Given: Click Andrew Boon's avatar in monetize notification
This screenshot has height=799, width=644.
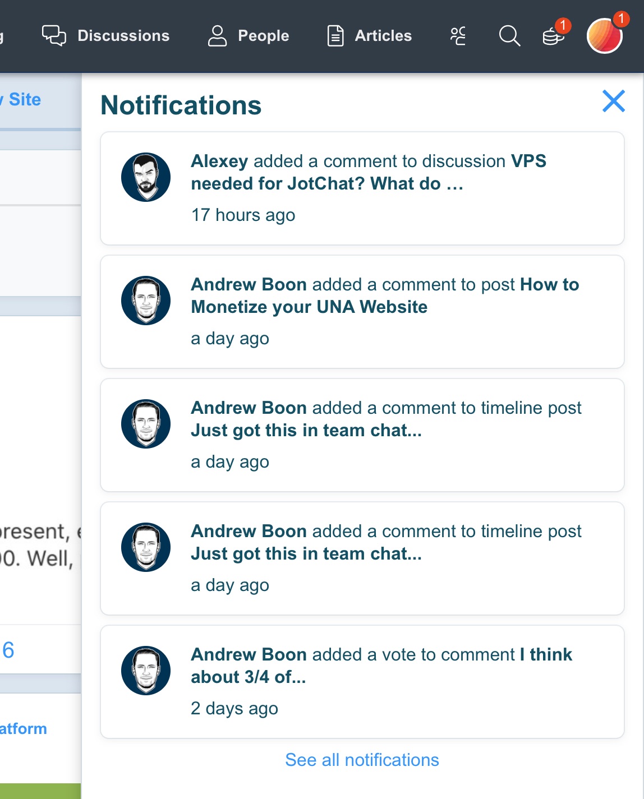Looking at the screenshot, I should click(146, 301).
